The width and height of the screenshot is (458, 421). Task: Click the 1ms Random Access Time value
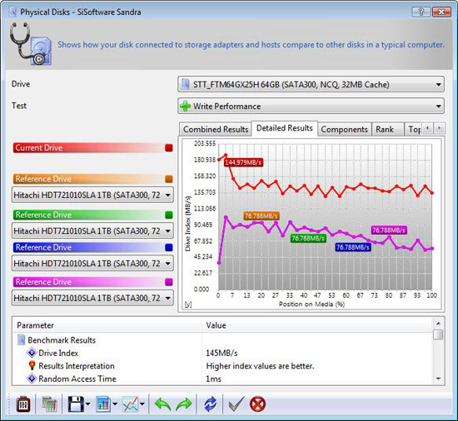pos(213,379)
